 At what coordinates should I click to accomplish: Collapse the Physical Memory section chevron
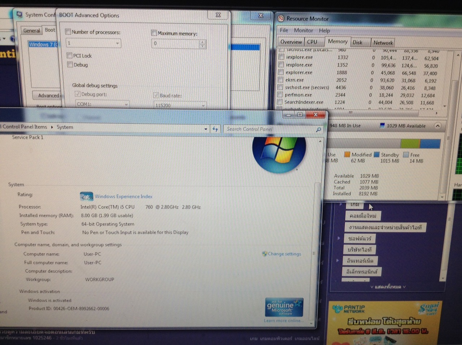click(437, 126)
